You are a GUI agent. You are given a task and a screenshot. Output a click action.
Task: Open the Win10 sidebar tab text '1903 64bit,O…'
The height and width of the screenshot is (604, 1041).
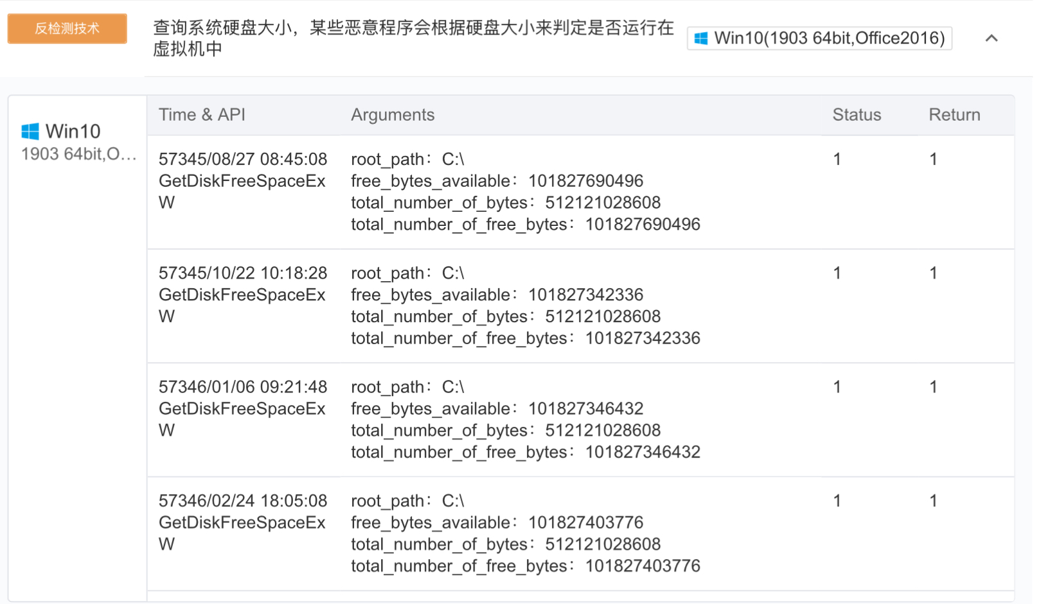[x=78, y=154]
